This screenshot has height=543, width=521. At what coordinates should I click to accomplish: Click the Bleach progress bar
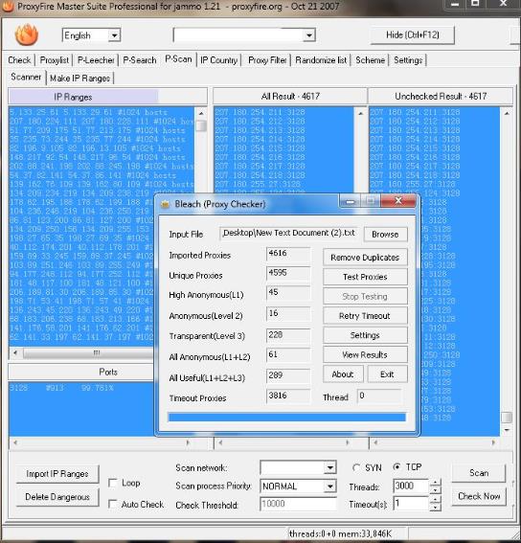(287, 418)
